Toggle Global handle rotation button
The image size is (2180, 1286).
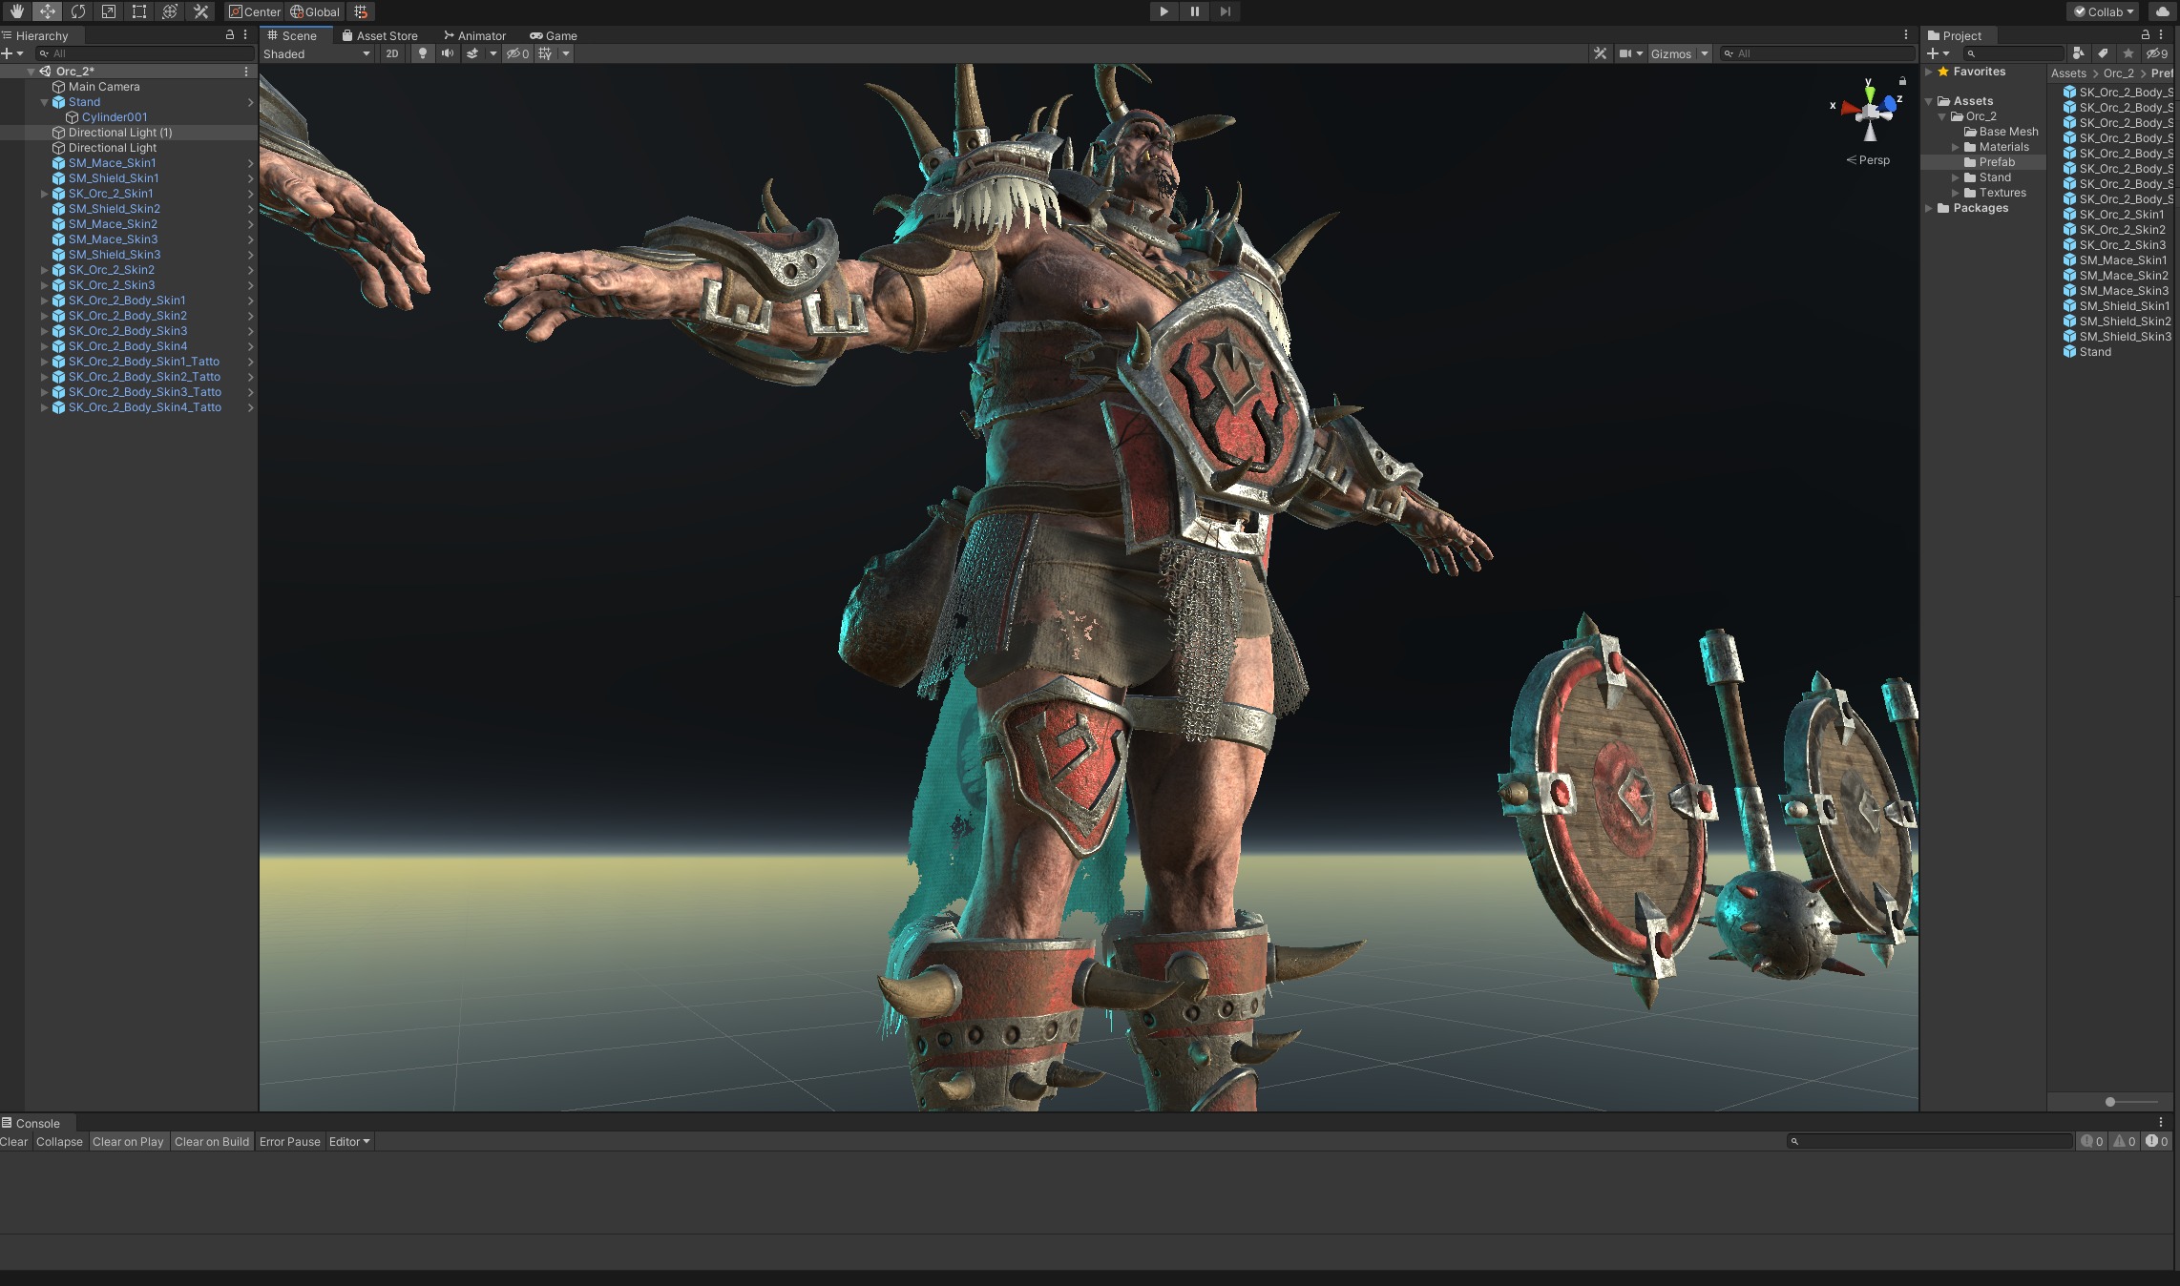click(316, 11)
